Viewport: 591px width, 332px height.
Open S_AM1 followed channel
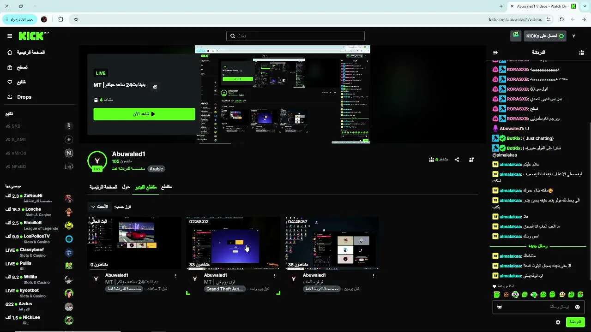[x=39, y=139]
